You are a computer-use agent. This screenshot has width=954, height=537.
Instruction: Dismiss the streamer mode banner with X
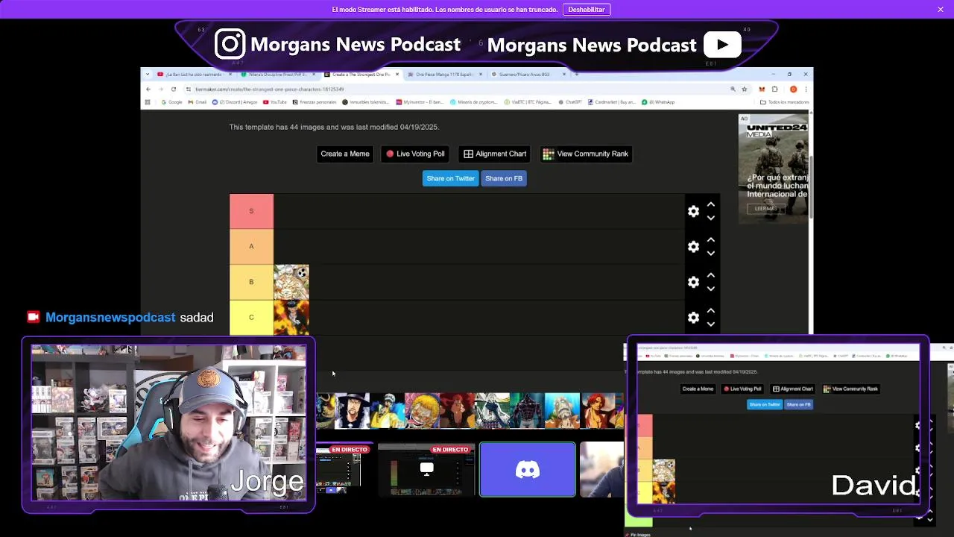pos(941,10)
